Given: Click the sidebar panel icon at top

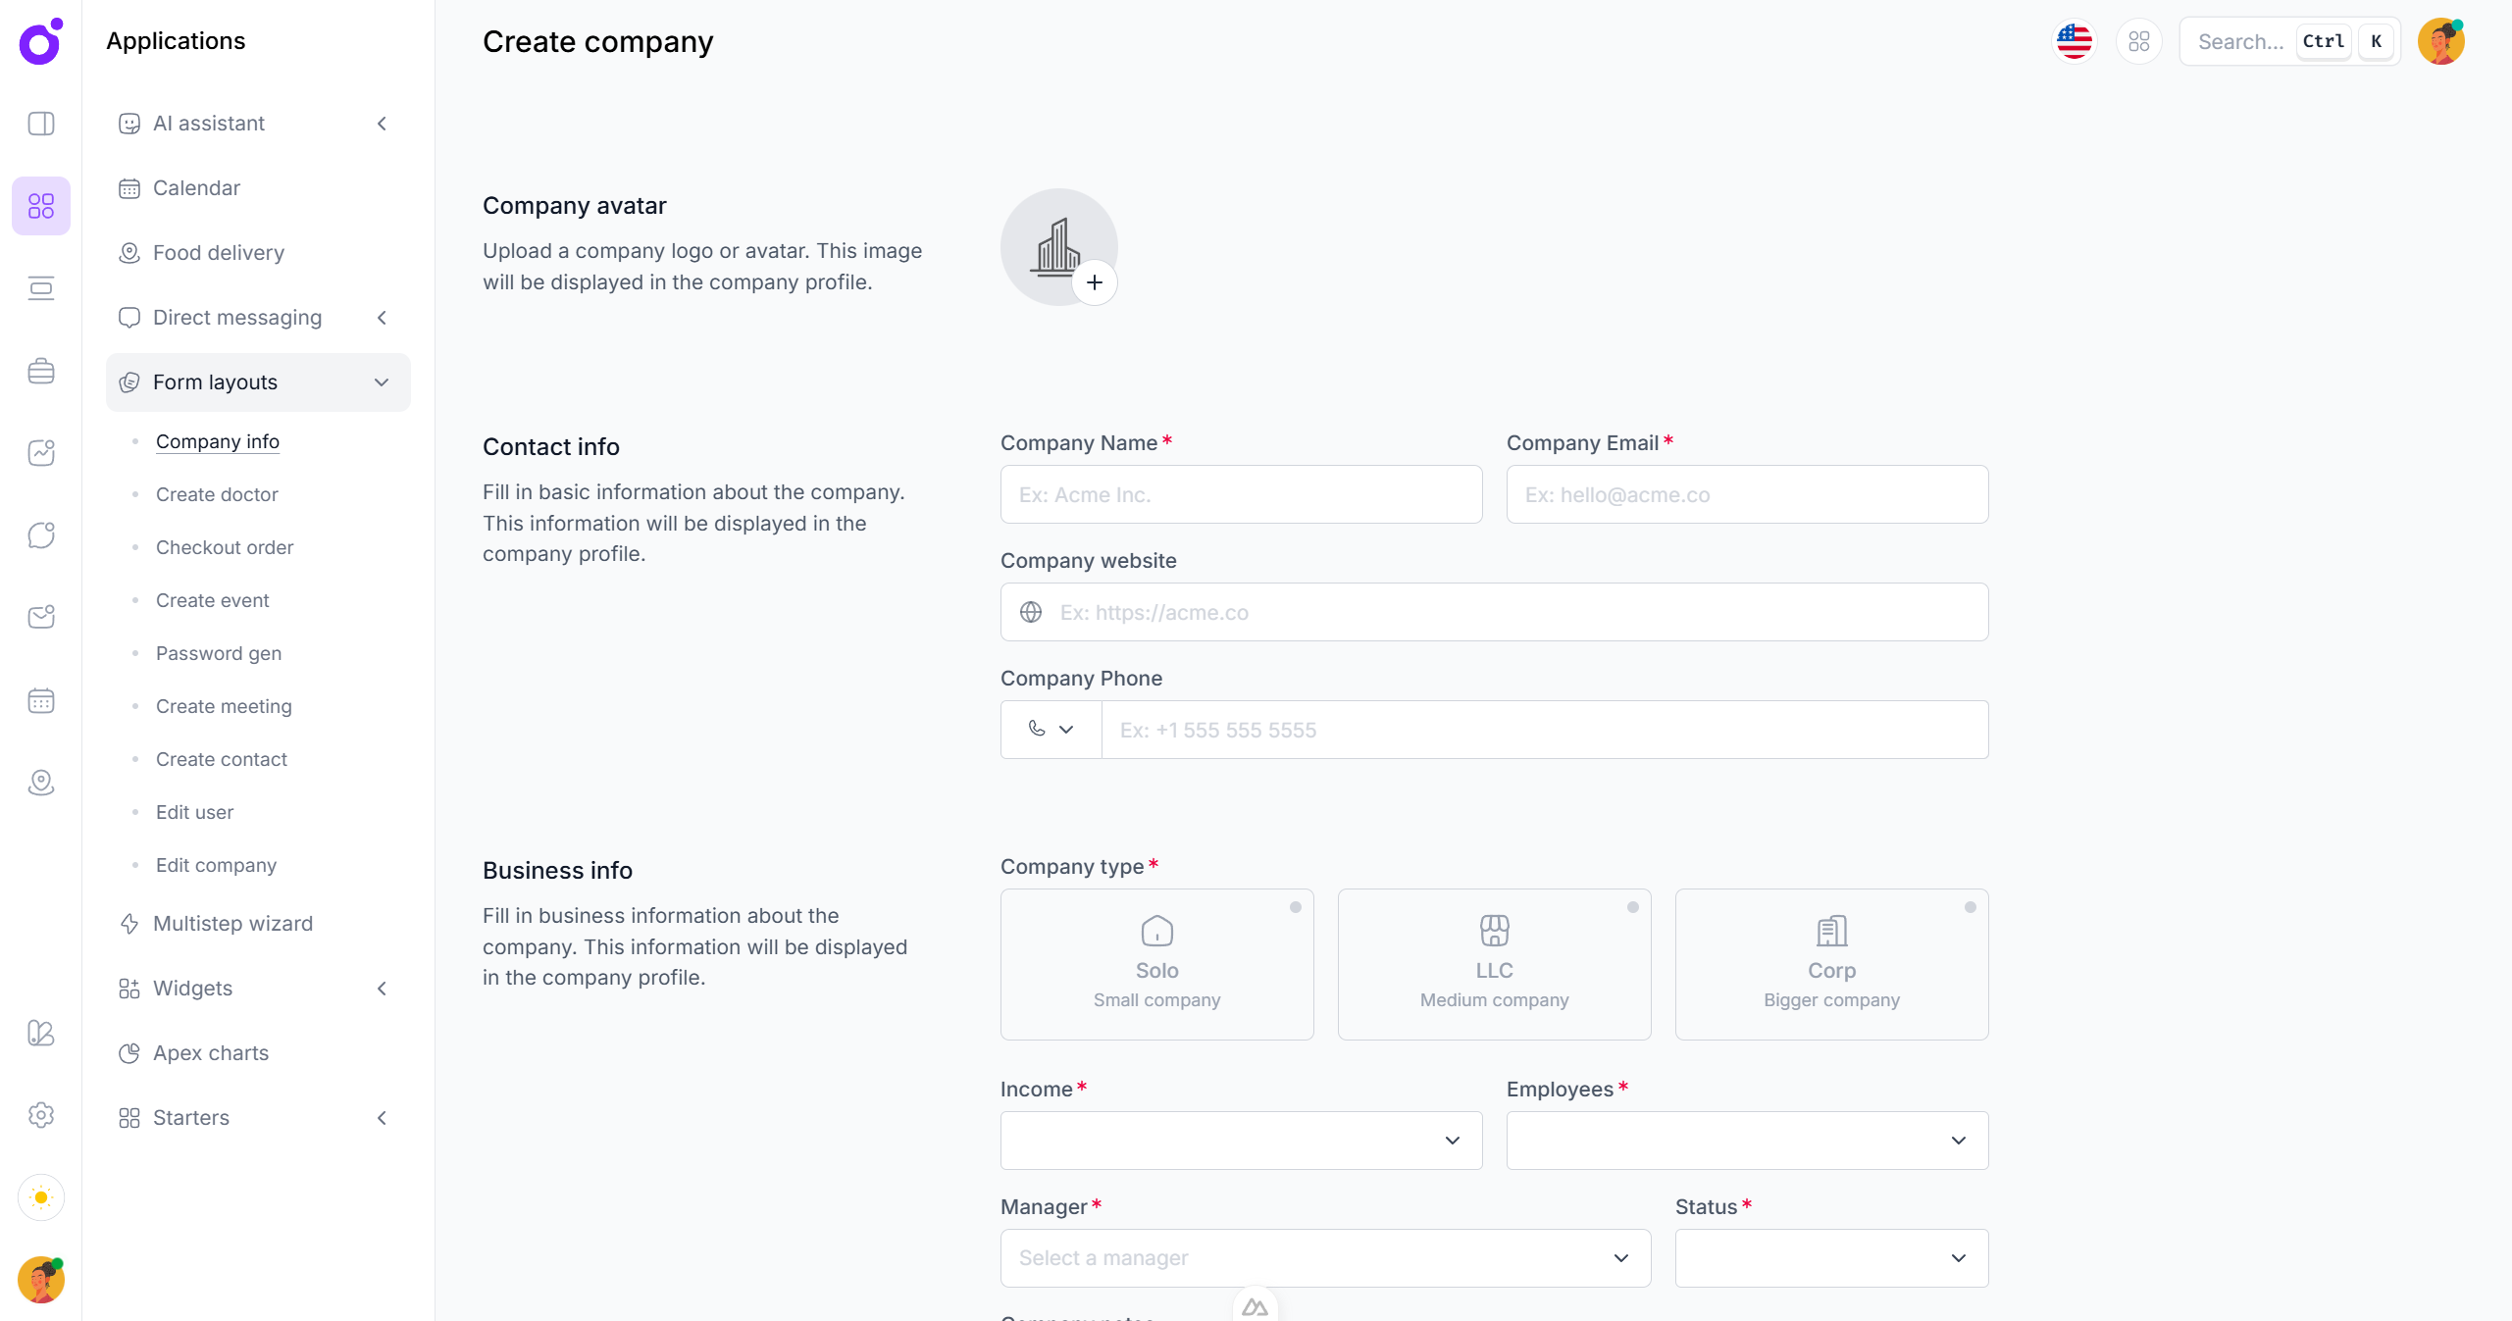Looking at the screenshot, I should 41,124.
